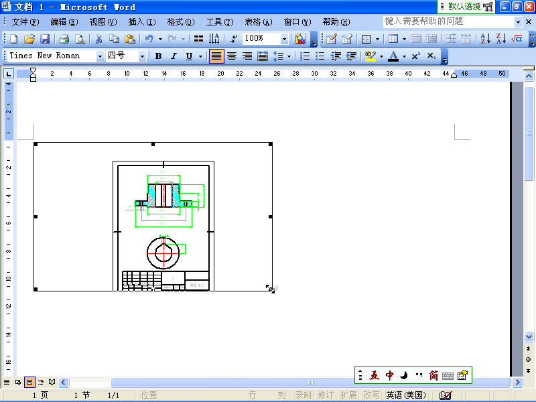Viewport: 536px width, 402px height.
Task: Open the 视图(V) menu
Action: (x=103, y=22)
